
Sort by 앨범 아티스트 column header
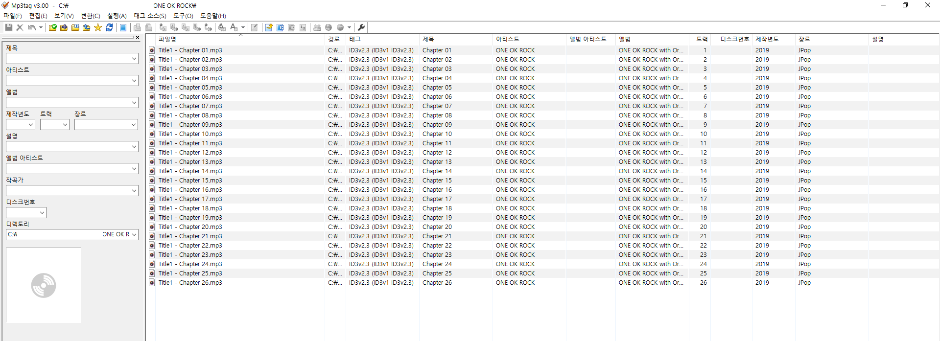pos(590,39)
